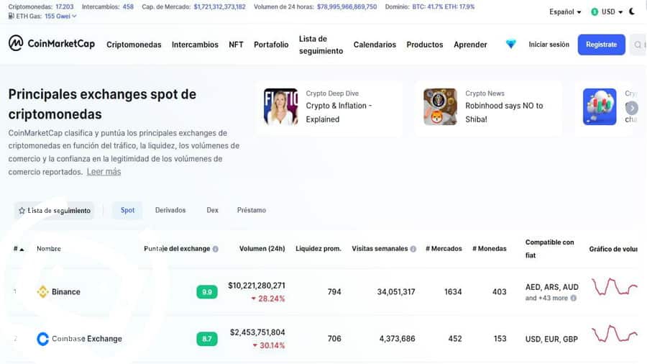This screenshot has width=647, height=364.
Task: Open the Calendarios menu
Action: 375,45
